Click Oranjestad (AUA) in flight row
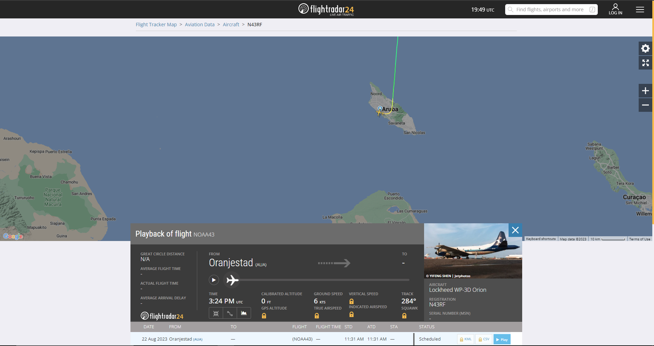The image size is (654, 346). (x=186, y=339)
